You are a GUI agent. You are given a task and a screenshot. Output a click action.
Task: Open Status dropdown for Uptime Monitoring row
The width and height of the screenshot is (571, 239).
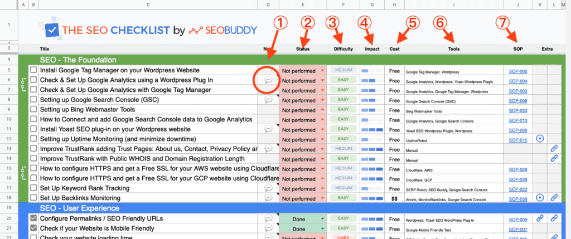click(323, 140)
